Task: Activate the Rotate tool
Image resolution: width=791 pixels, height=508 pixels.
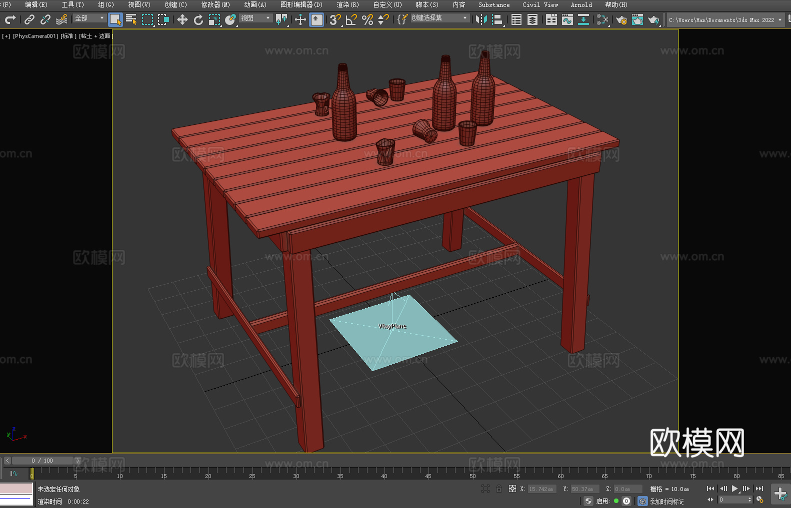Action: click(198, 19)
